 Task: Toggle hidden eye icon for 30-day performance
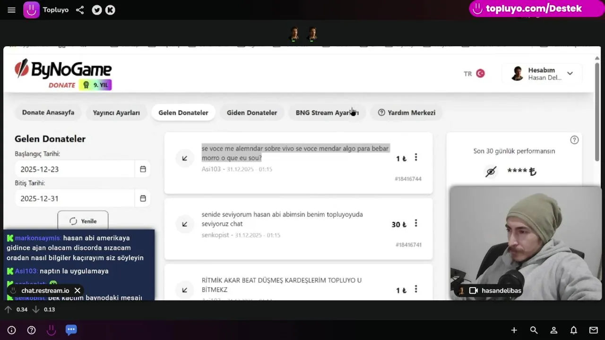(491, 172)
